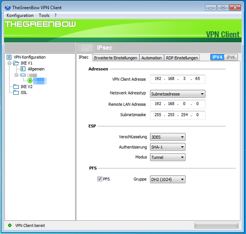
Task: Click the Subnetzmaske input field
Action: click(x=178, y=115)
